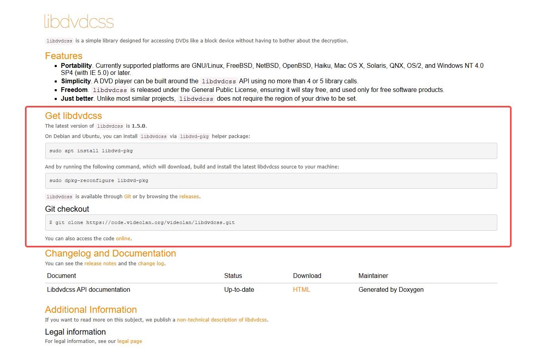Viewport: 556px width, 360px height.
Task: Open the HTML documentation download
Action: point(301,290)
